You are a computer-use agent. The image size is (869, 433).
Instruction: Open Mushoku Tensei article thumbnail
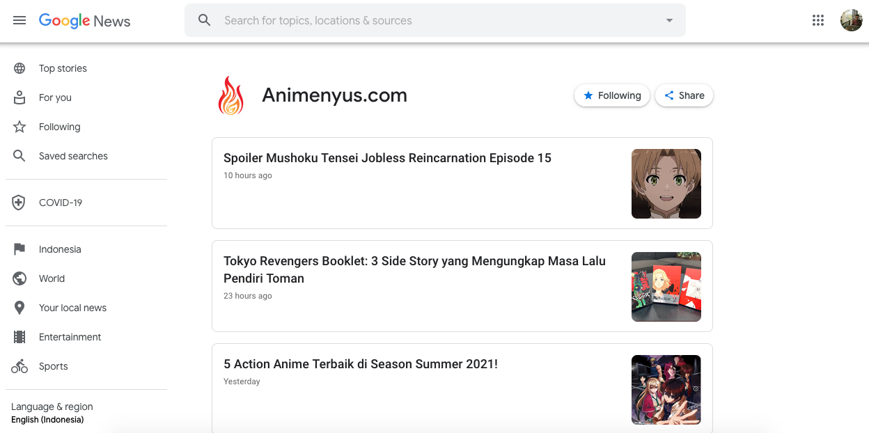tap(666, 184)
